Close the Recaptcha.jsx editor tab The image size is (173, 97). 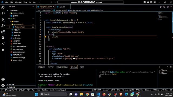pyautogui.click(x=54, y=7)
